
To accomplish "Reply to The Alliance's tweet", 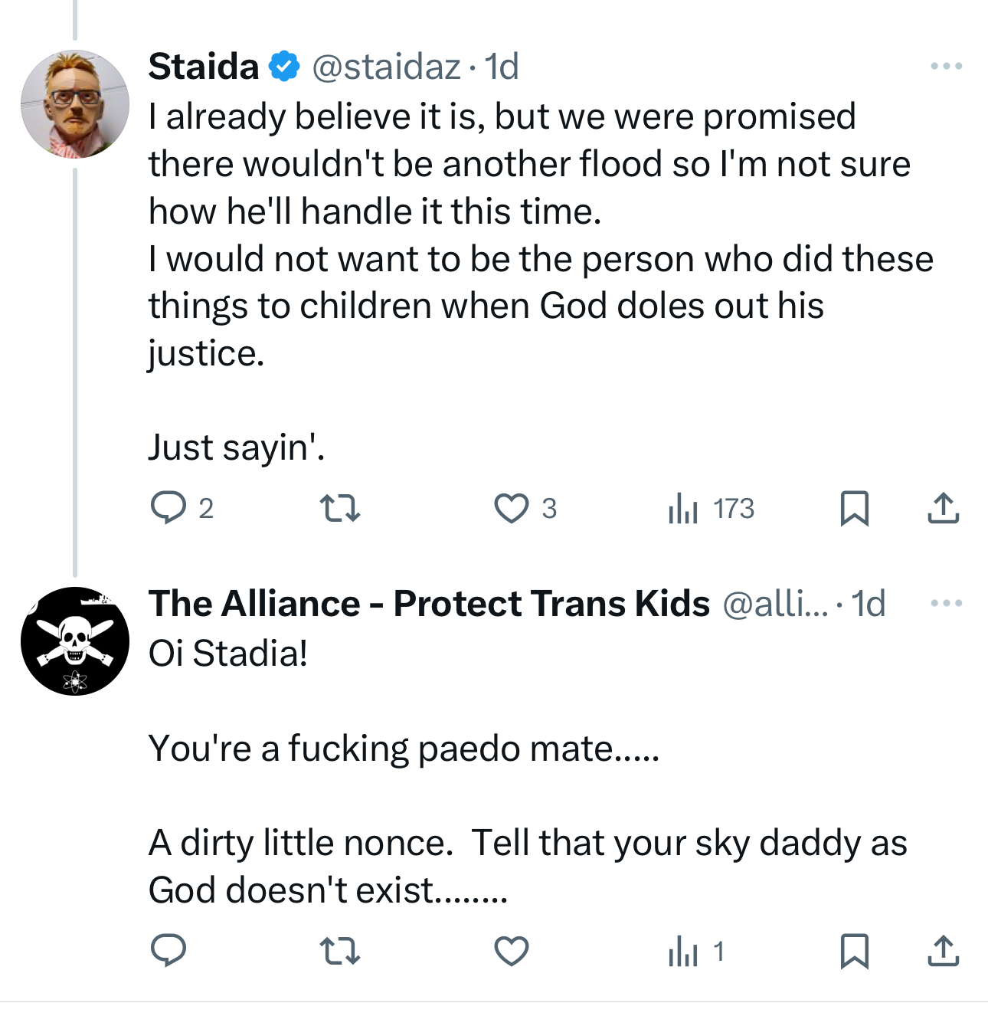I will coord(168,951).
